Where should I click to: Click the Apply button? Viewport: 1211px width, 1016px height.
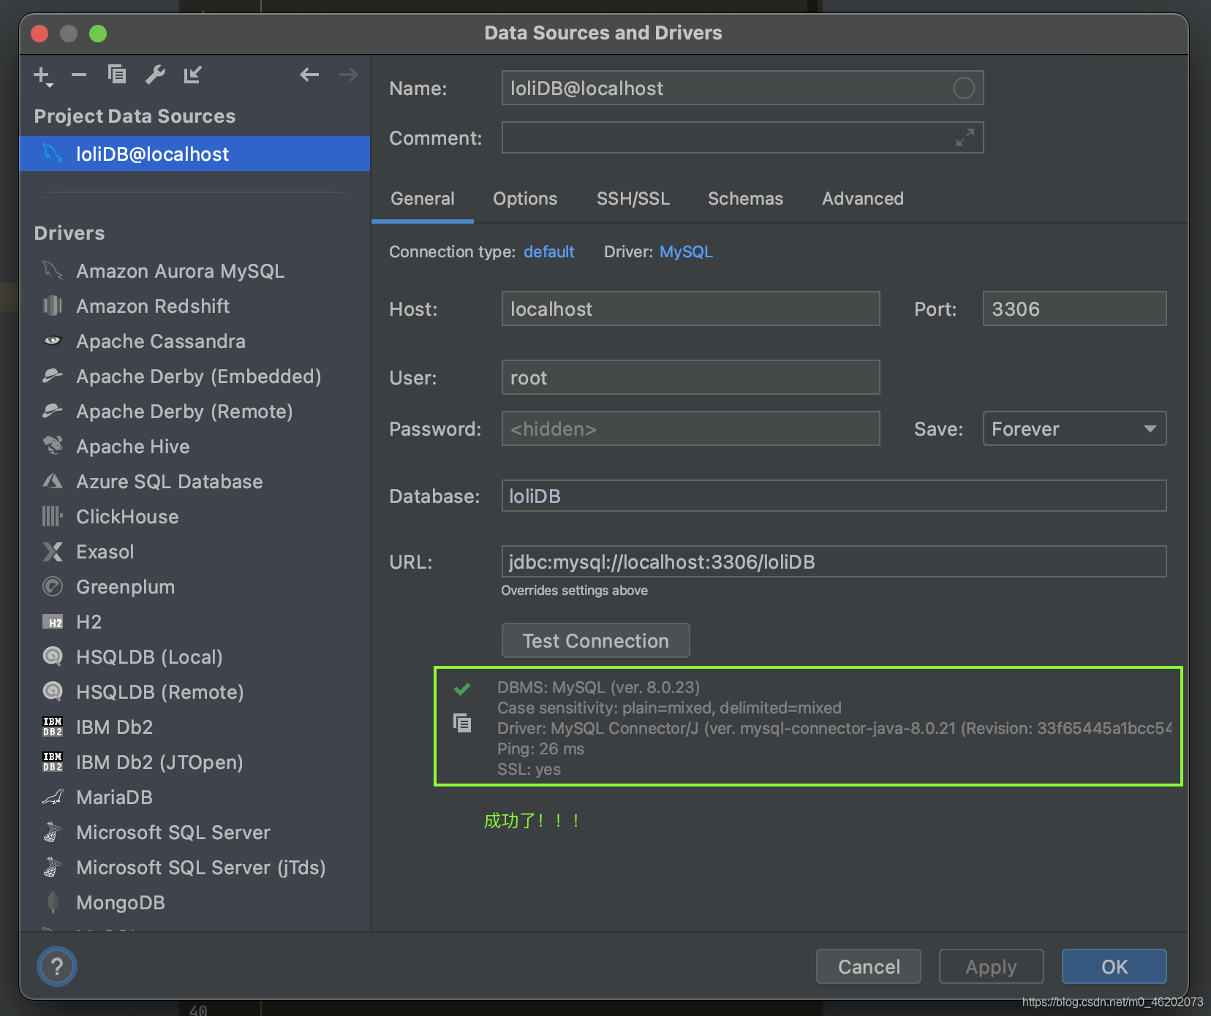coord(991,966)
